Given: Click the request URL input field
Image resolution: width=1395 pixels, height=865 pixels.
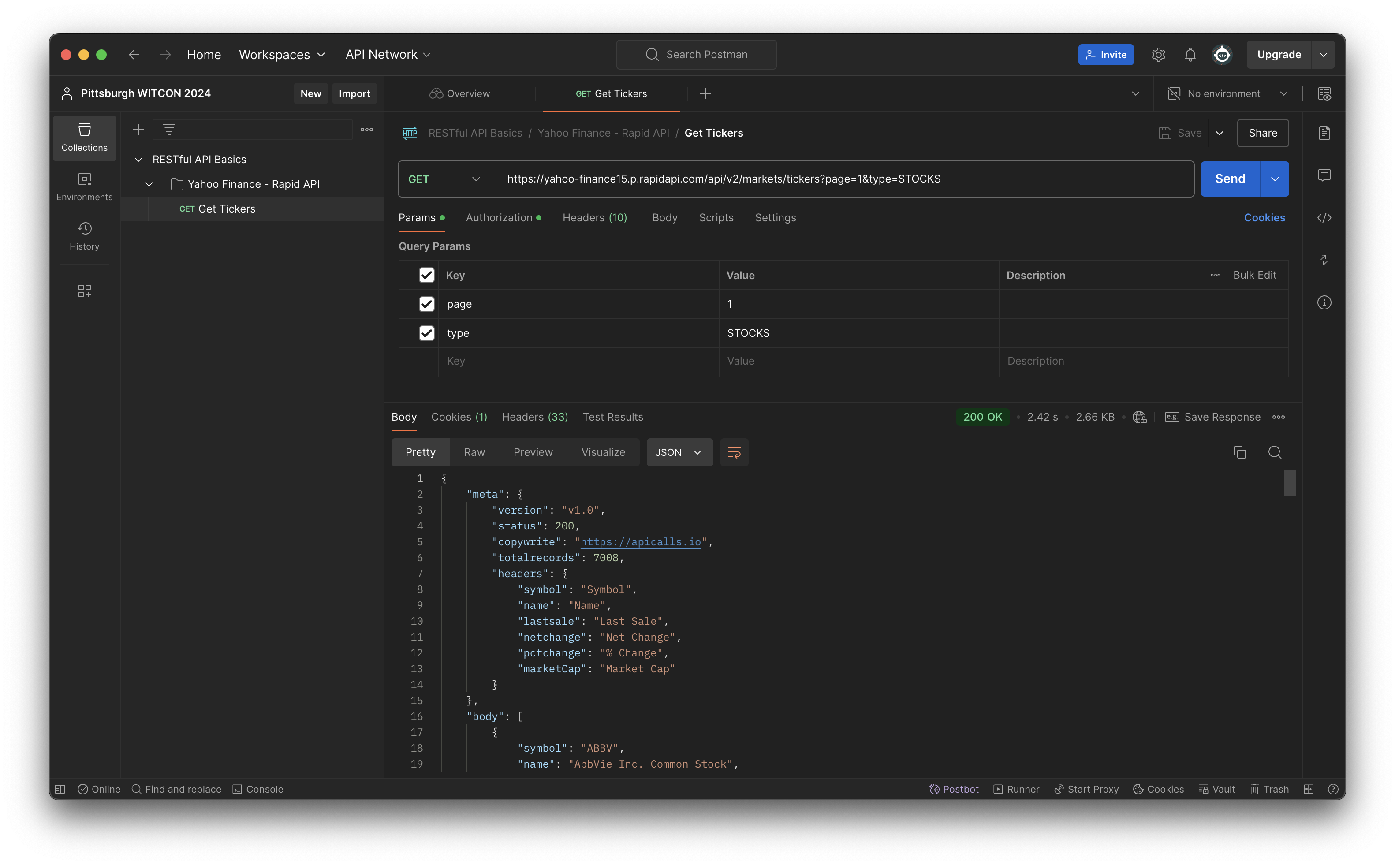Looking at the screenshot, I should coord(844,179).
